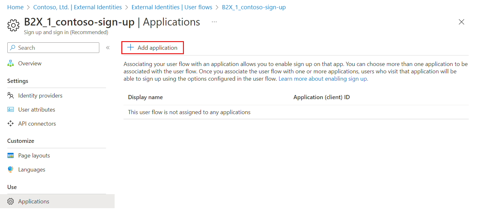Navigate to Home via the breadcrumb
This screenshot has width=477, height=212.
(15, 7)
